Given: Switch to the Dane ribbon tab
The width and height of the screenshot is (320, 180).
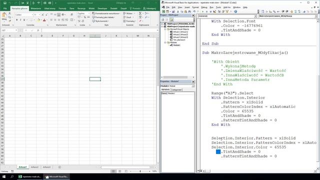Looking at the screenshot, I should (x=72, y=8).
